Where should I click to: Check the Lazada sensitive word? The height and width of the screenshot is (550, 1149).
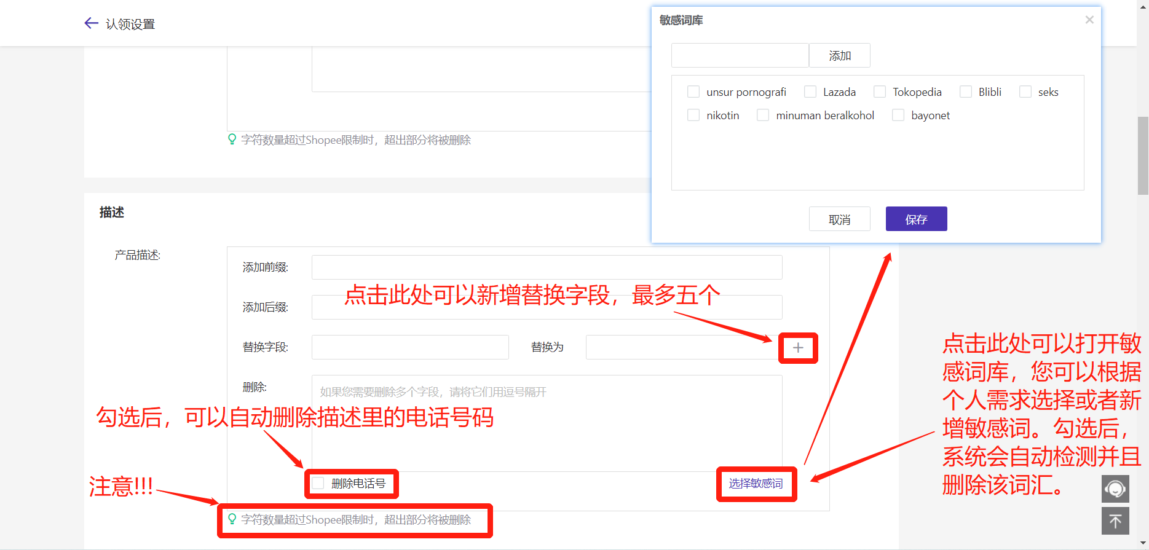click(x=810, y=92)
